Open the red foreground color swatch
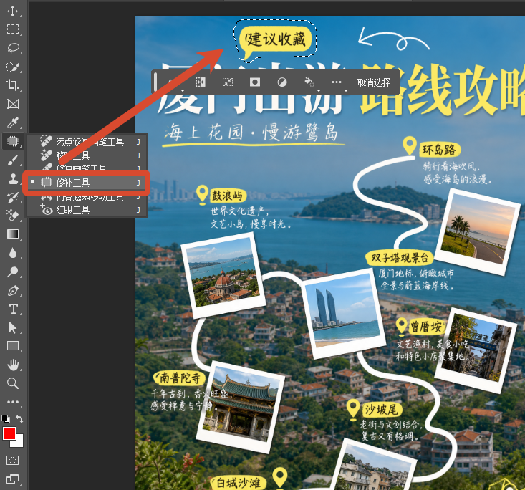525x490 pixels. [x=9, y=433]
